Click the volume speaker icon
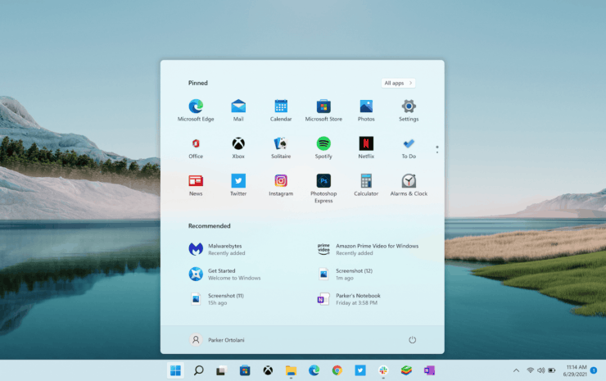This screenshot has height=381, width=606. click(540, 370)
